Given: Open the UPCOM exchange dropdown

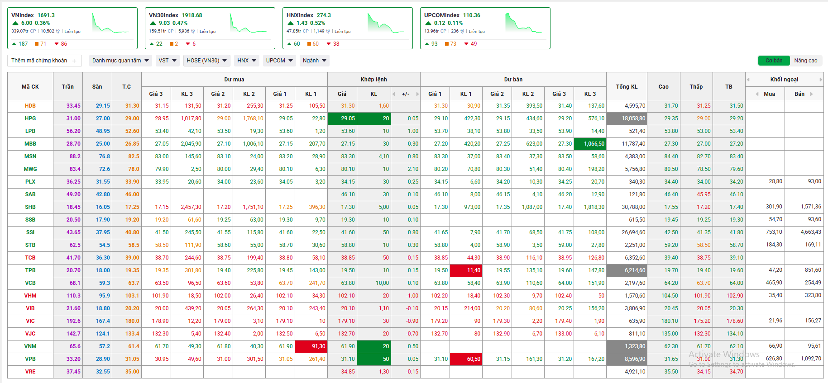Looking at the screenshot, I should click(279, 61).
